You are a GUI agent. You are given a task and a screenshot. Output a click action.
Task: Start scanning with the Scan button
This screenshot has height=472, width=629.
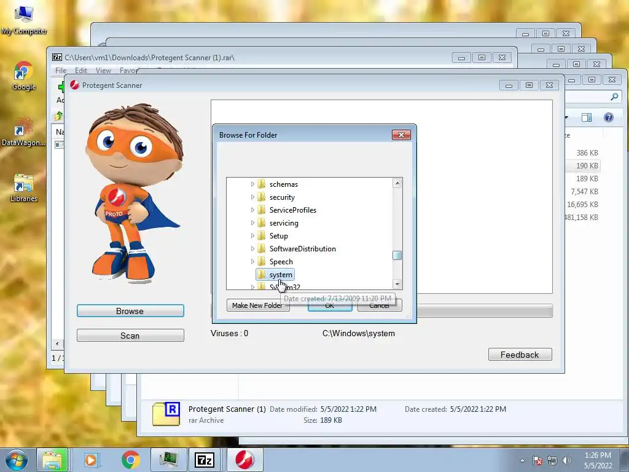(130, 336)
